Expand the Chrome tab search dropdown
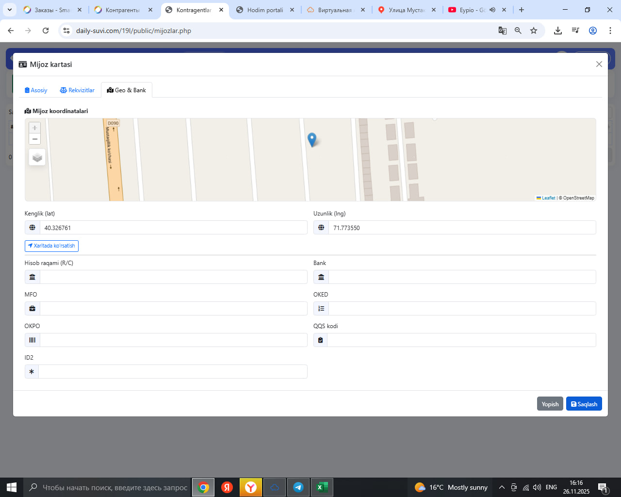Image resolution: width=621 pixels, height=497 pixels. point(9,10)
